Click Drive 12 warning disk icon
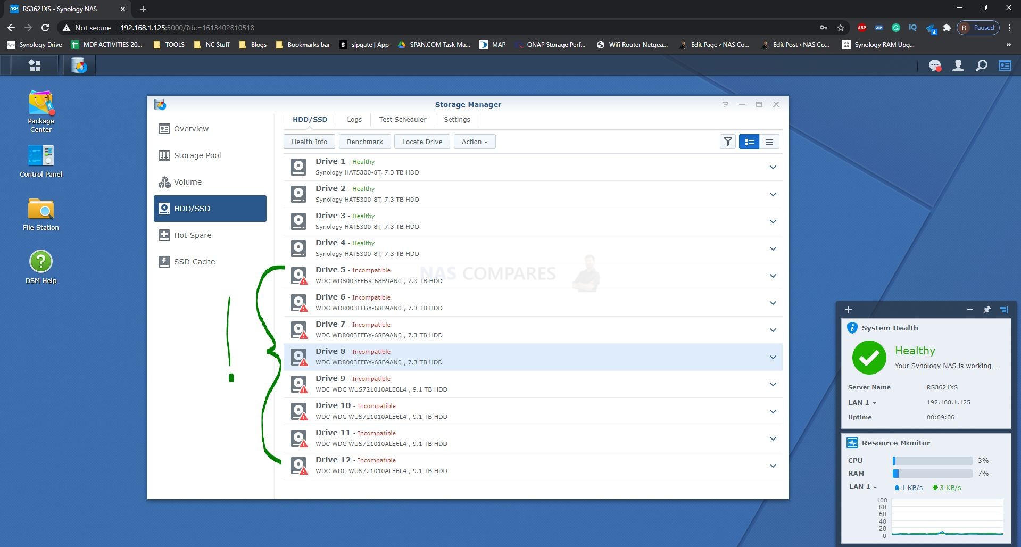 point(299,466)
